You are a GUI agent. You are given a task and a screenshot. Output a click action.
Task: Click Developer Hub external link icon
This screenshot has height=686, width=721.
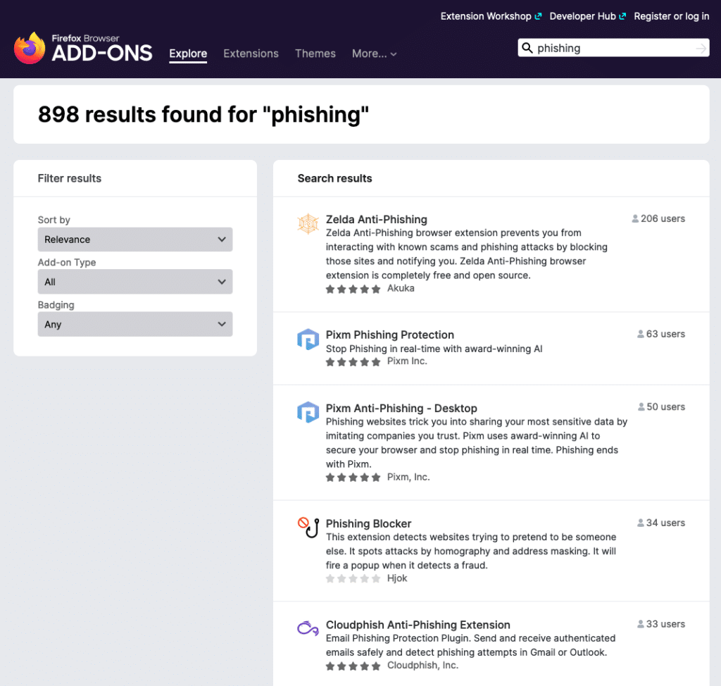point(622,16)
